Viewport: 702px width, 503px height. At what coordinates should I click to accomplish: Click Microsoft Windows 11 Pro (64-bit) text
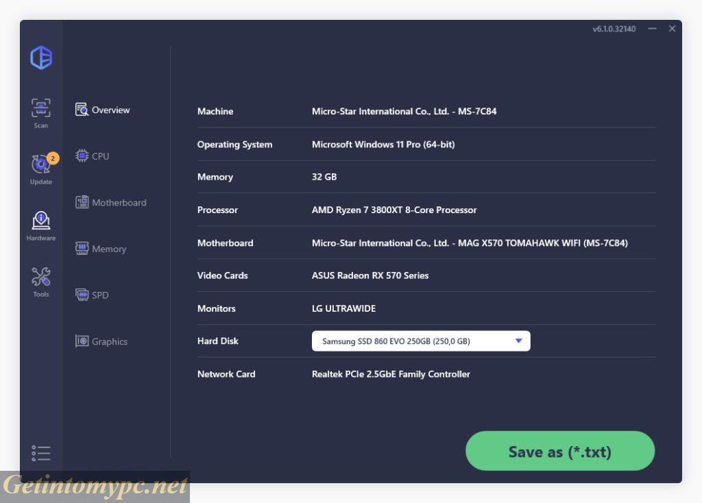point(383,145)
